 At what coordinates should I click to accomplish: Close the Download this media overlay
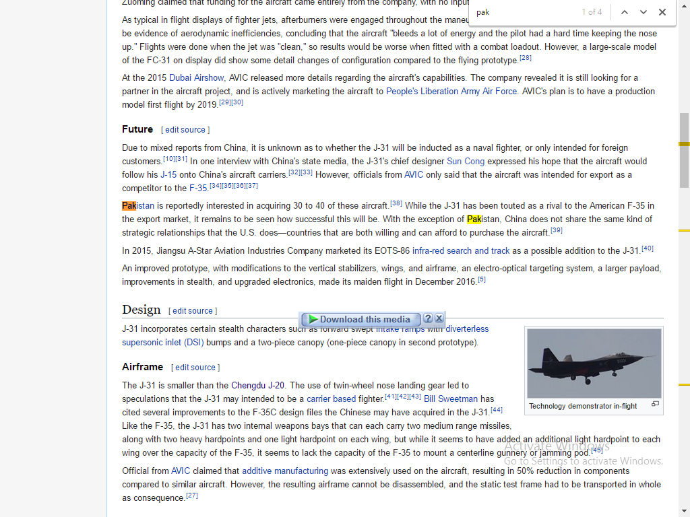tap(439, 318)
